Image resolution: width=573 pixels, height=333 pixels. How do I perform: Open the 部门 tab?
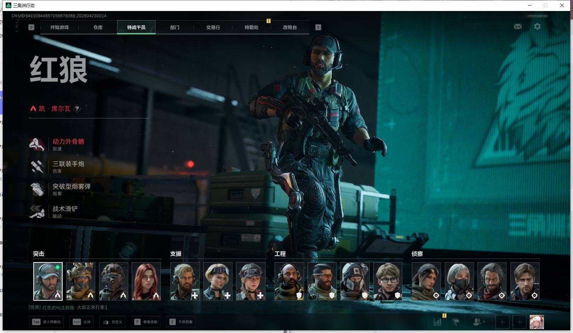click(x=175, y=27)
